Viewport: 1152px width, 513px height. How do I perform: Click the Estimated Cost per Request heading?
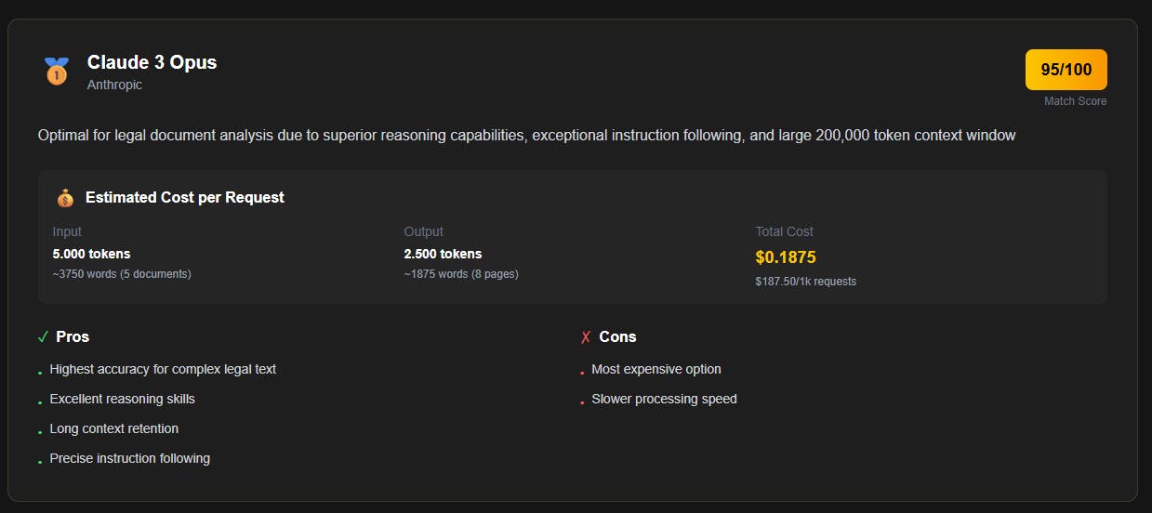184,197
